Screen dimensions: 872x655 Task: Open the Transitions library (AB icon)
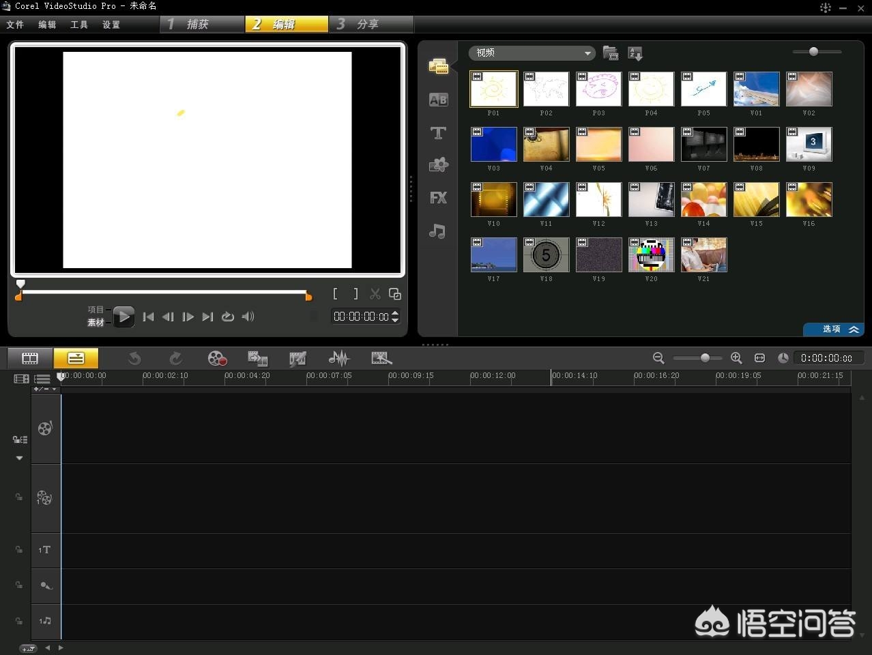point(438,100)
